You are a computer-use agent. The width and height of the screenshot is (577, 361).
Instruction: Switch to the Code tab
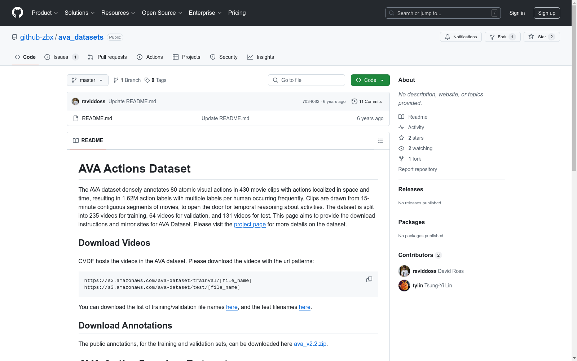point(25,57)
